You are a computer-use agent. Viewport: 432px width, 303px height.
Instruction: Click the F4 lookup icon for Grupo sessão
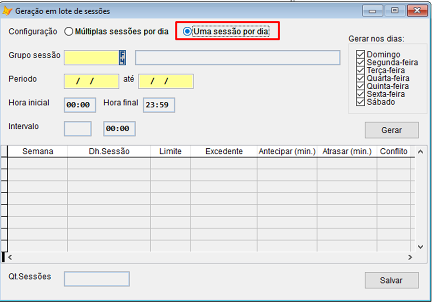point(122,58)
